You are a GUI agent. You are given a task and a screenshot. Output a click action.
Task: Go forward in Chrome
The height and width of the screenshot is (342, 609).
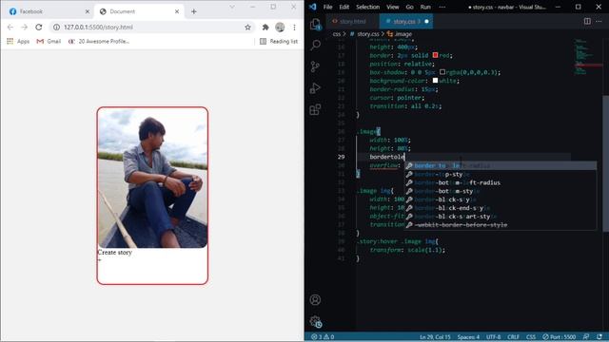click(x=24, y=28)
